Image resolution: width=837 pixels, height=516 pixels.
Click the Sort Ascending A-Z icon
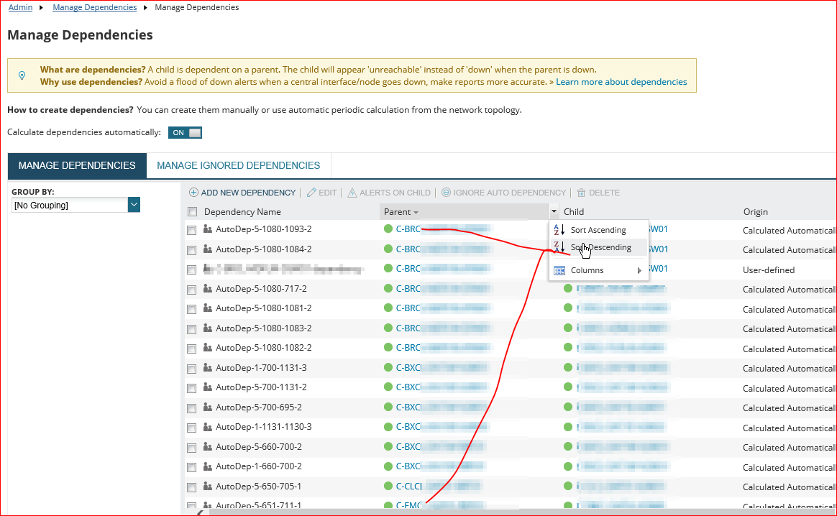click(x=559, y=230)
